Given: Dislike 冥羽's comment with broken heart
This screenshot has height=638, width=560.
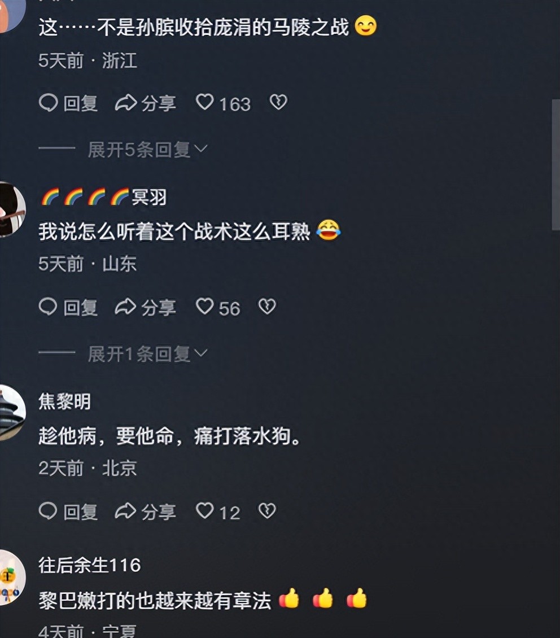Looking at the screenshot, I should [x=267, y=307].
